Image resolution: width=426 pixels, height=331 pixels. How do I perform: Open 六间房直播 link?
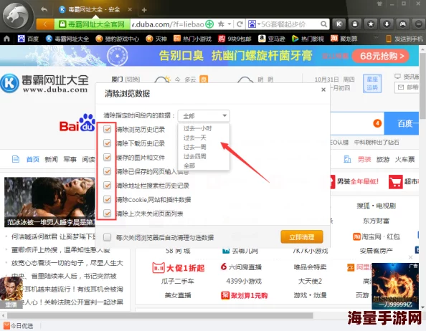(241, 267)
